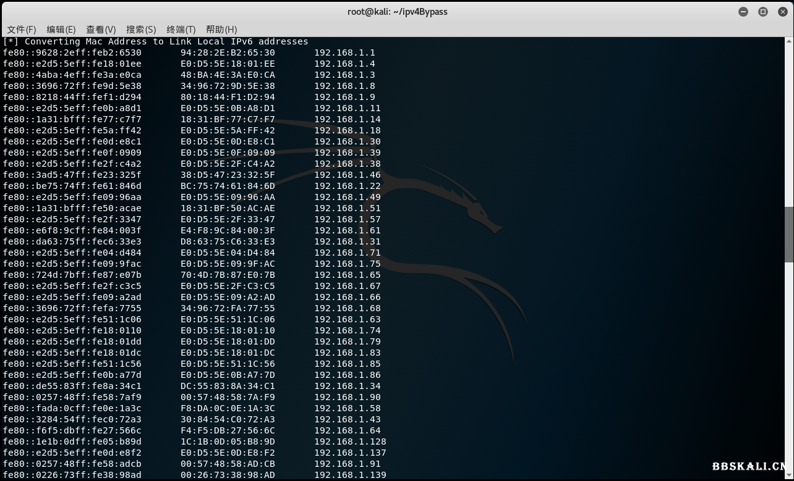
Task: Click the Converting Mac Address header line
Action: [x=156, y=41]
